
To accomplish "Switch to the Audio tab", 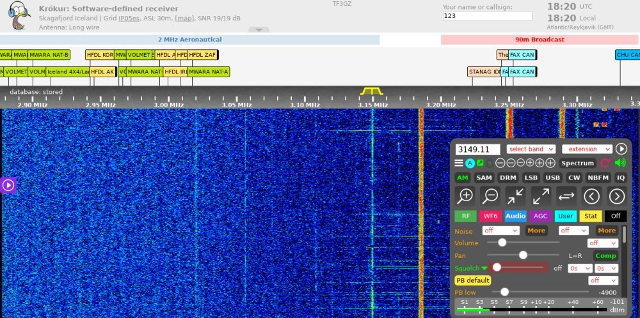I will point(515,216).
